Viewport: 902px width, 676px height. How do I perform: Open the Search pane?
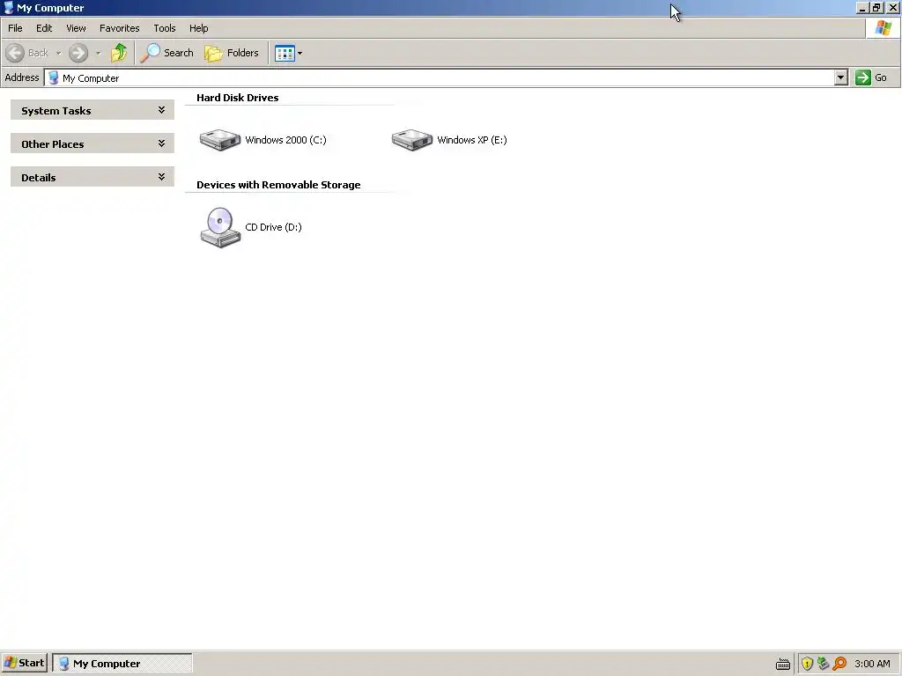[x=166, y=53]
